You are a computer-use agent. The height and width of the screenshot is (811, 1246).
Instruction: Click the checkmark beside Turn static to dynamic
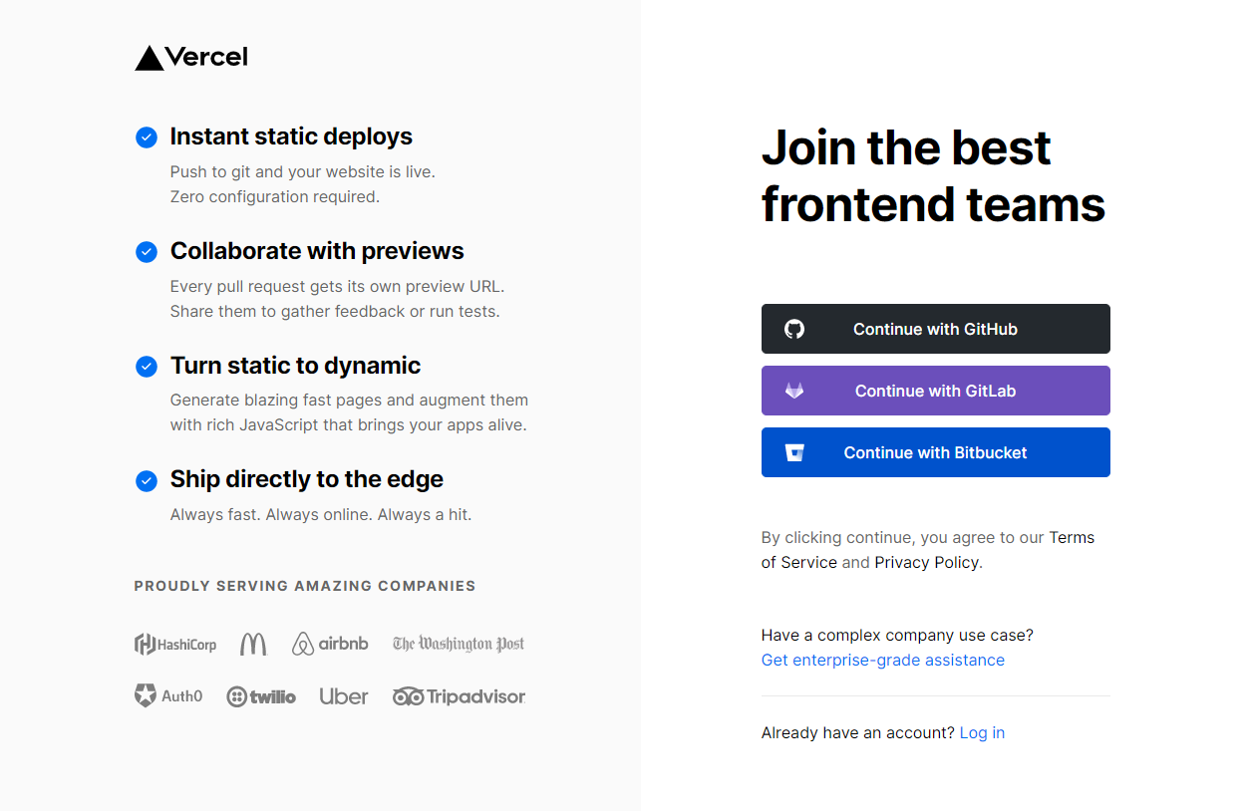147,367
